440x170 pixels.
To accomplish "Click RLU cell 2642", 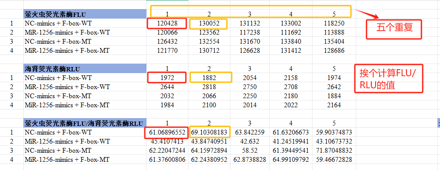I will pos(334,87).
